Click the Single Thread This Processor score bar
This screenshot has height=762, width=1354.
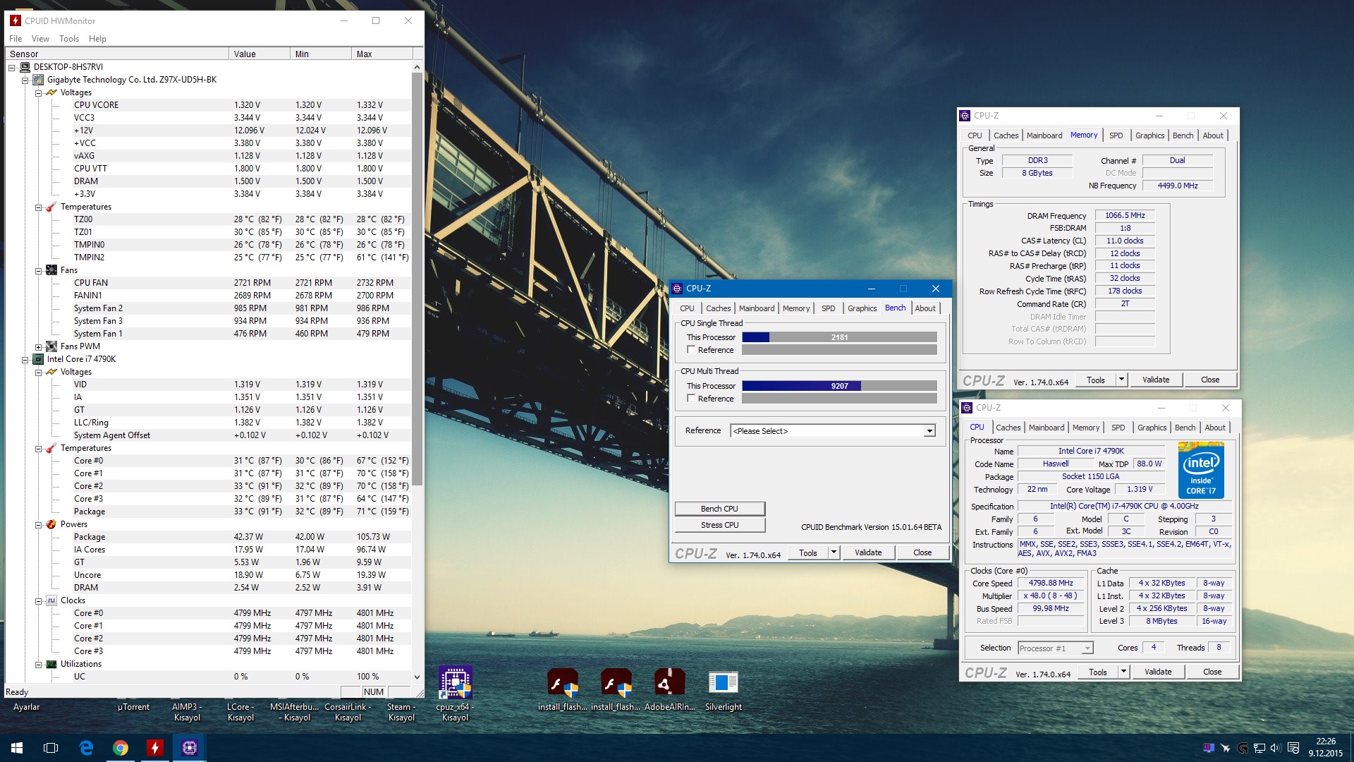pyautogui.click(x=839, y=337)
